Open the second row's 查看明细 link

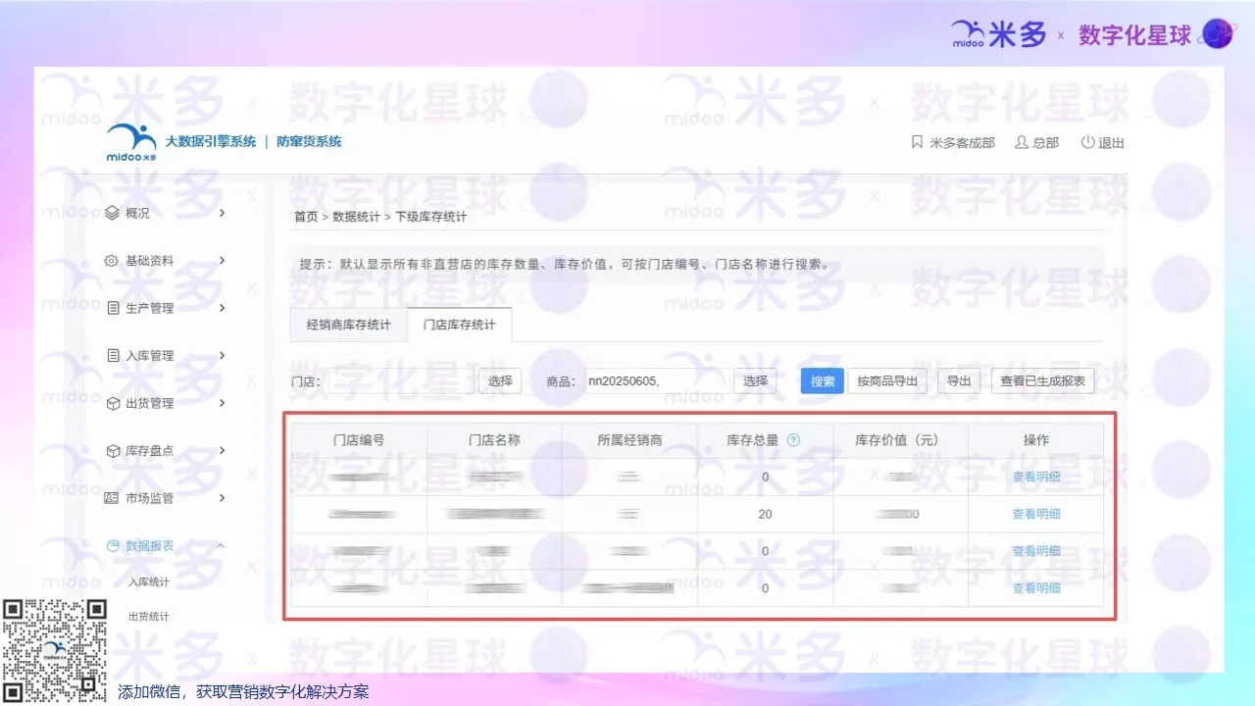[x=1035, y=513]
